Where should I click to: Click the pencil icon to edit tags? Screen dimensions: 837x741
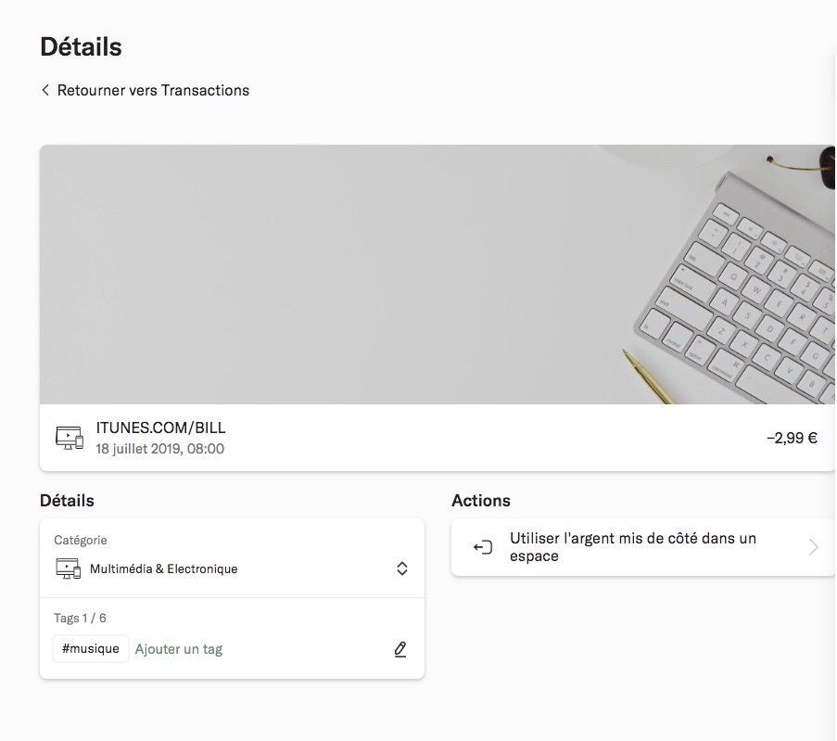pyautogui.click(x=400, y=649)
